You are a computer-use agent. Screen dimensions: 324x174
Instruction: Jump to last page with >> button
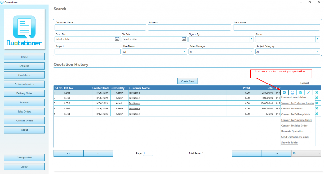point(277,153)
